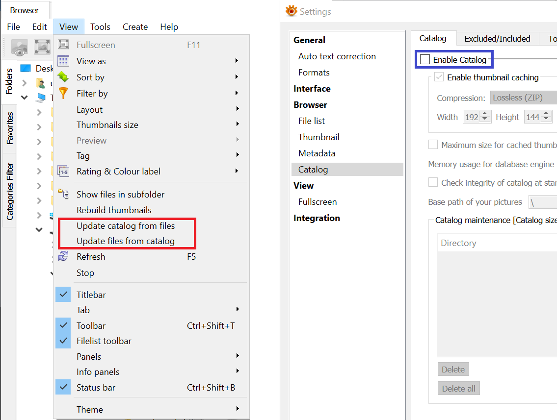Open the Theme submenu
This screenshot has width=557, height=420.
click(x=151, y=409)
